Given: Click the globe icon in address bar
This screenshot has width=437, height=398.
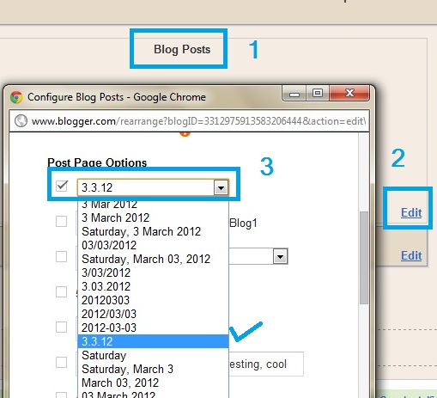Looking at the screenshot, I should [x=21, y=121].
